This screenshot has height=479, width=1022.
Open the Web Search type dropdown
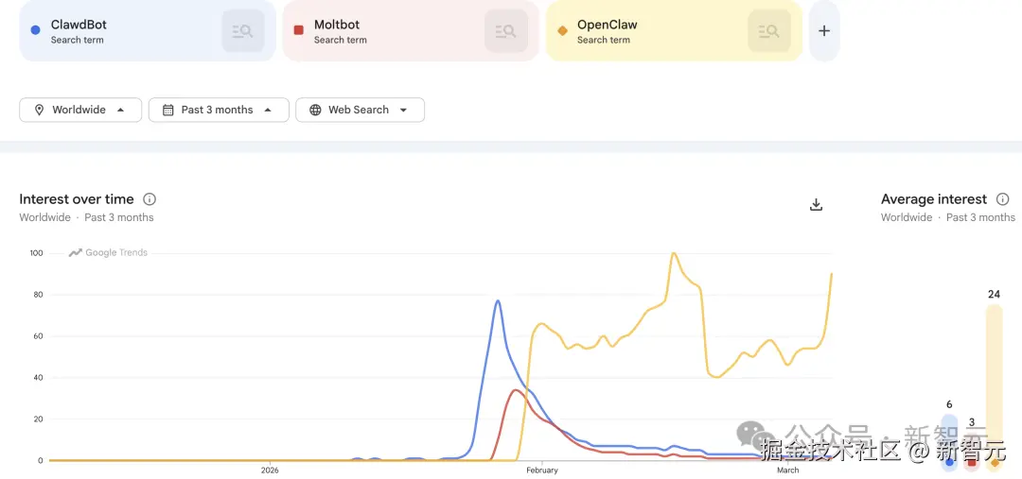coord(360,110)
